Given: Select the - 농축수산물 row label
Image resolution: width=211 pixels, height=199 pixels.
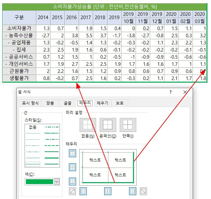Looking at the screenshot, I should coord(19,35).
